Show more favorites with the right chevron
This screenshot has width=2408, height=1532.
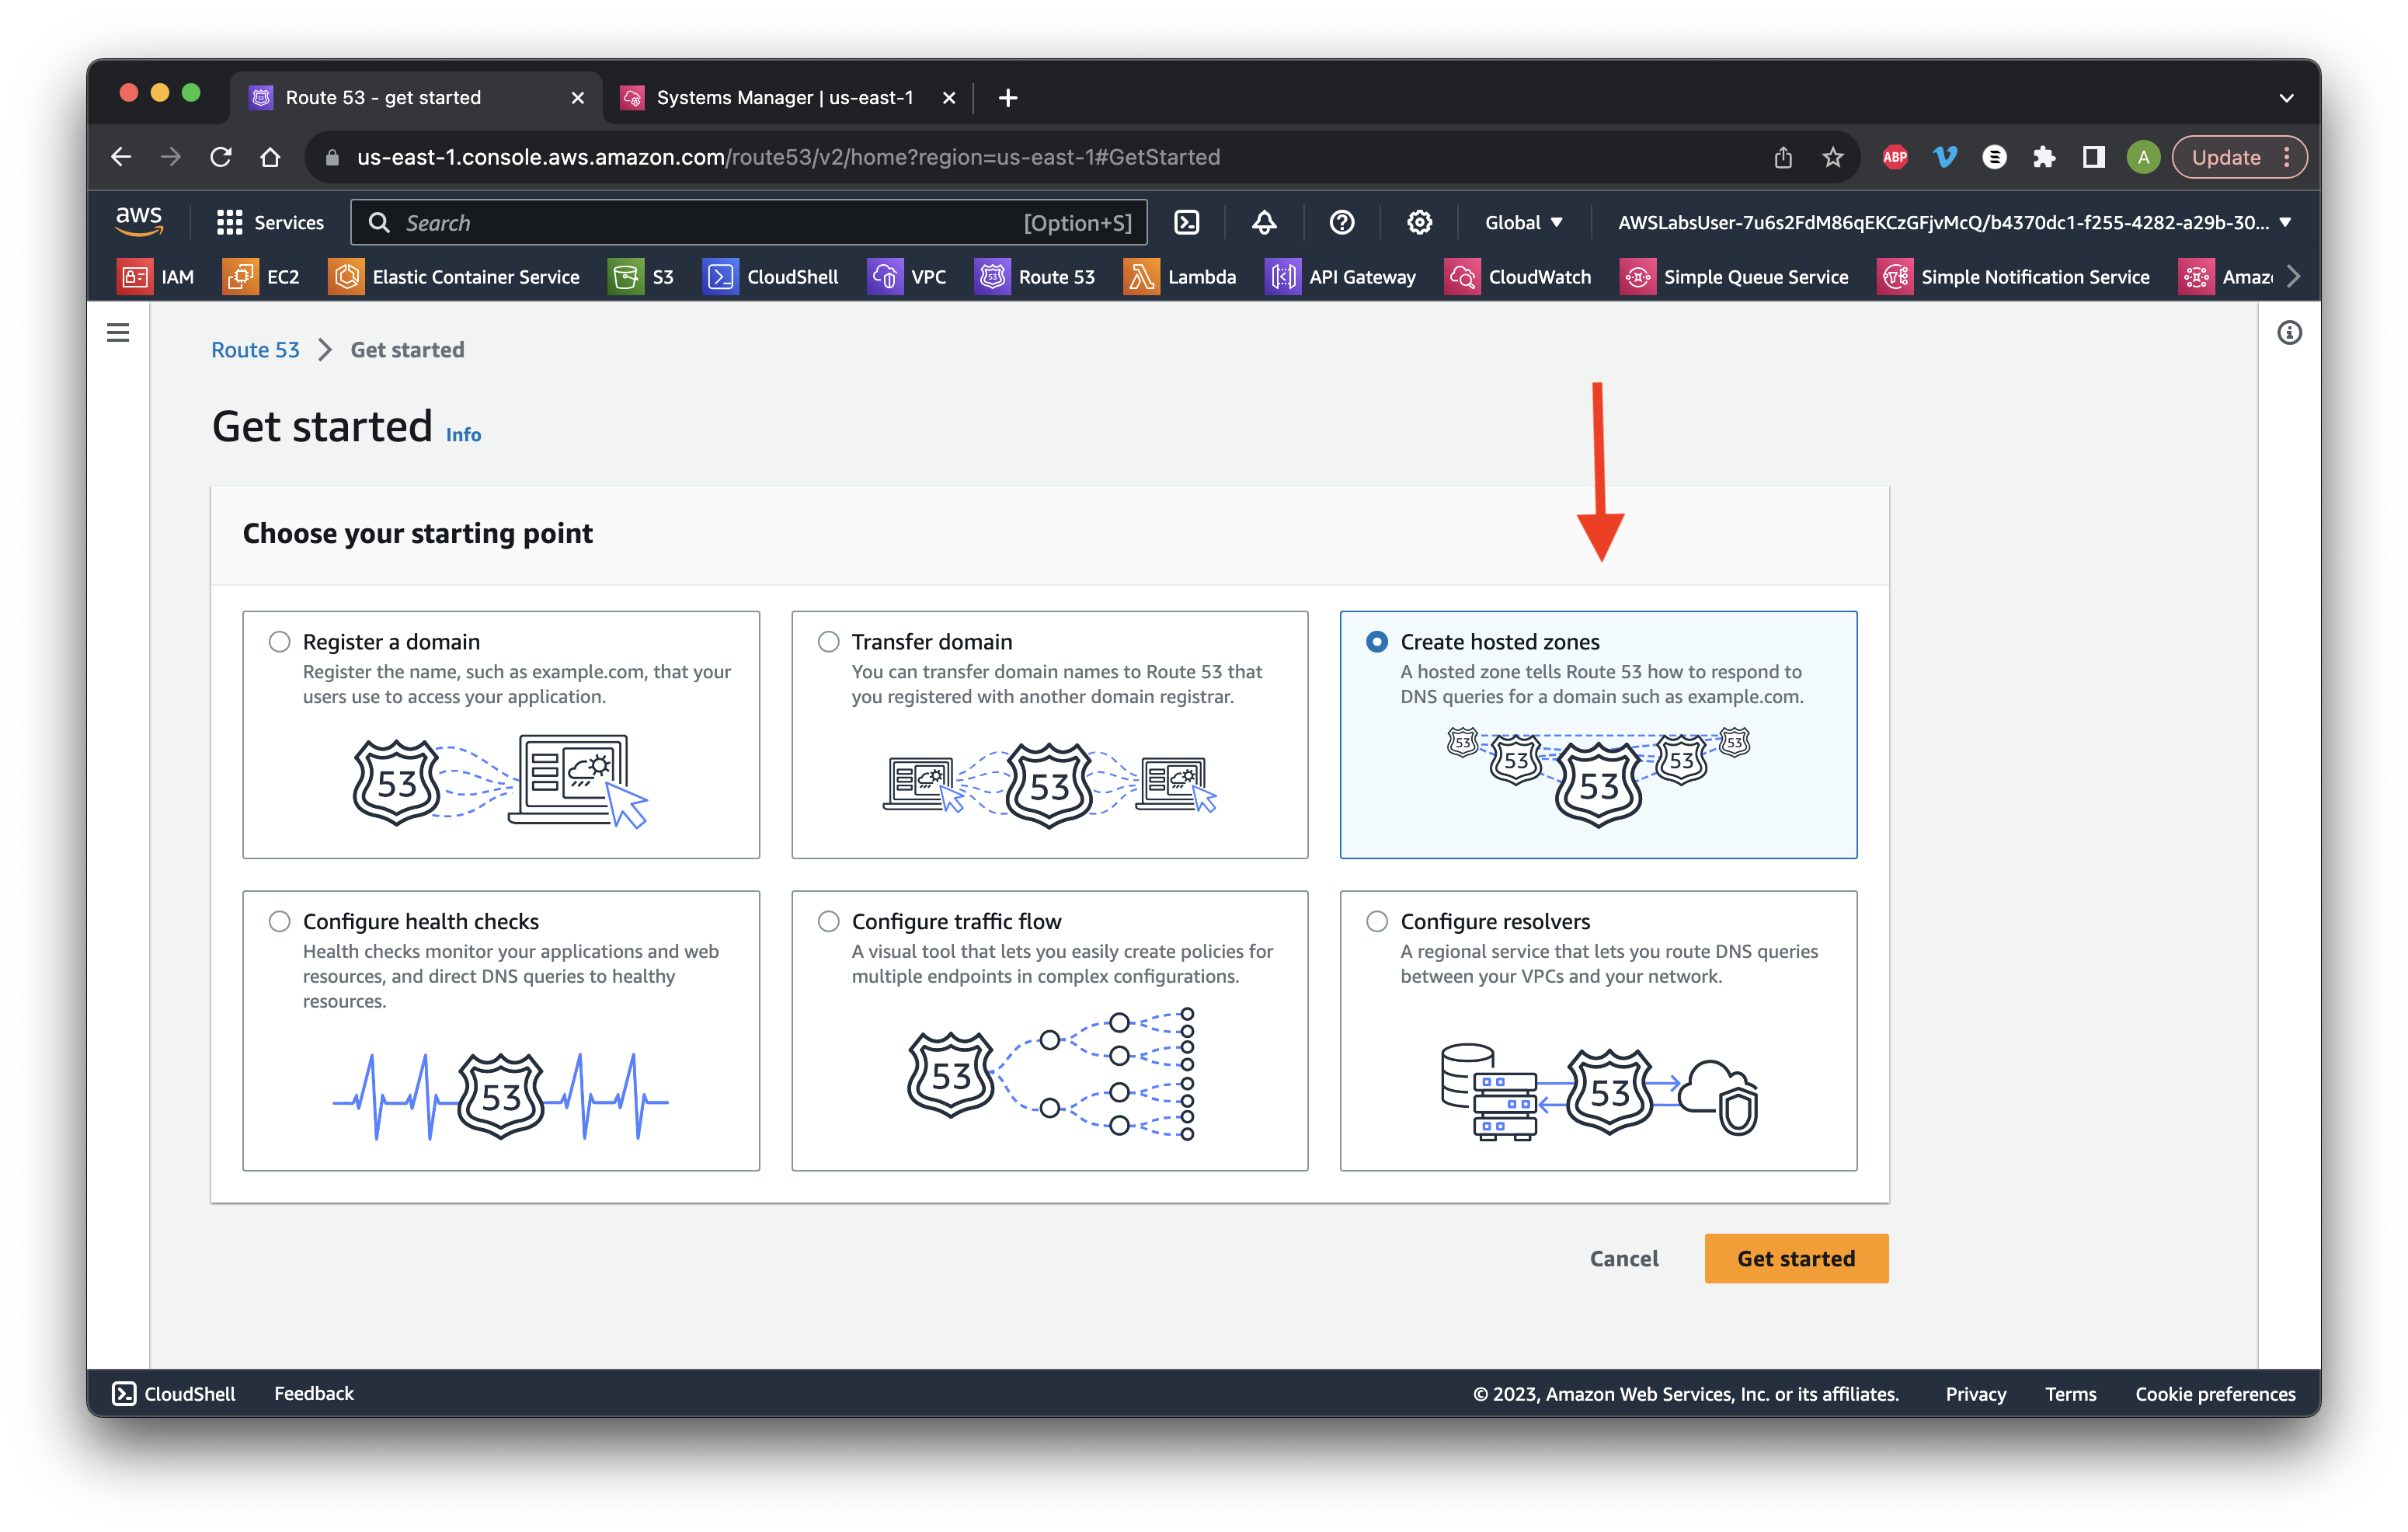(x=2293, y=277)
